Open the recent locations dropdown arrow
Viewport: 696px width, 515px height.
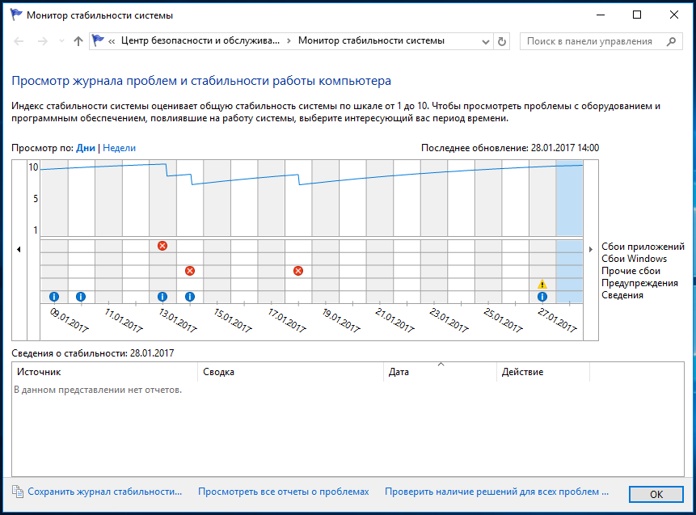(61, 41)
